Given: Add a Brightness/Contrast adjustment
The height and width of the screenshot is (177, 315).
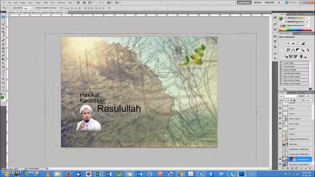Looking at the screenshot, I should click(x=288, y=43).
